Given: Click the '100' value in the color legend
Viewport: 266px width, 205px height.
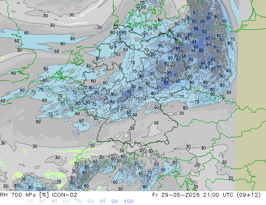Looking at the screenshot, I should pos(128,202).
